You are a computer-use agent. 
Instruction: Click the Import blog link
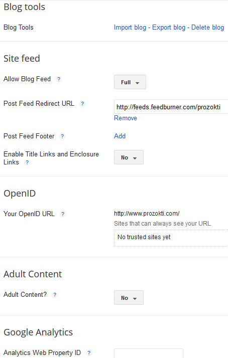tap(130, 28)
